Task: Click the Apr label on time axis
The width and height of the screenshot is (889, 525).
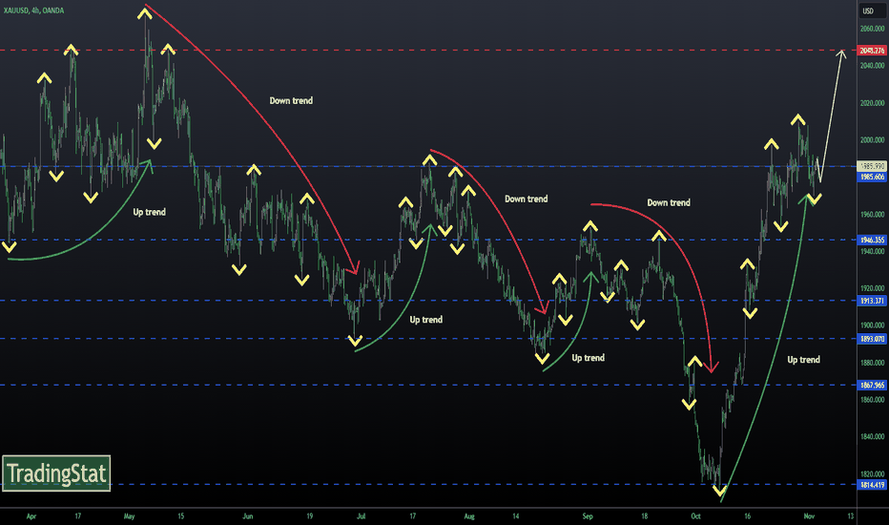Action: 31,515
